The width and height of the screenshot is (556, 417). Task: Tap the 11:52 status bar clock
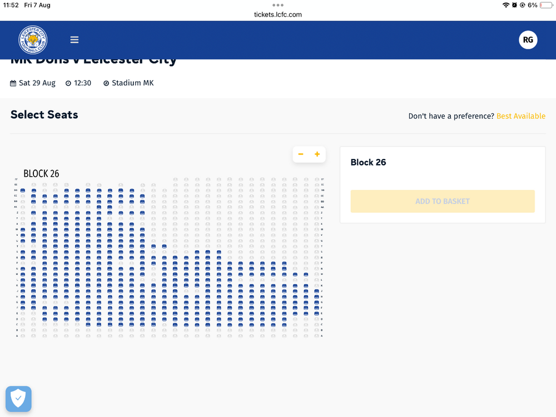coord(11,5)
